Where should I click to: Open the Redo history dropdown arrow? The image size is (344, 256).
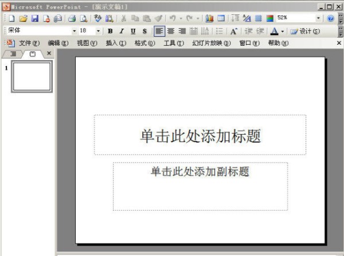point(198,18)
